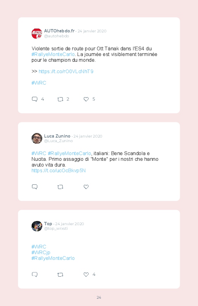The height and width of the screenshot is (306, 198).
Task: Open link t.co/rO0VLcNhT9
Action: point(66,71)
